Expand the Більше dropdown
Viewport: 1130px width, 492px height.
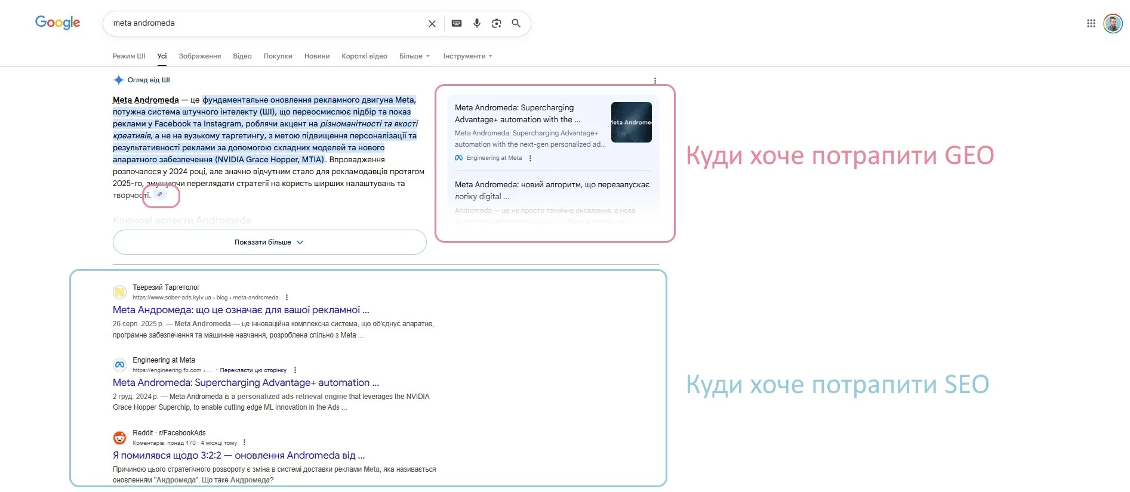click(x=414, y=56)
